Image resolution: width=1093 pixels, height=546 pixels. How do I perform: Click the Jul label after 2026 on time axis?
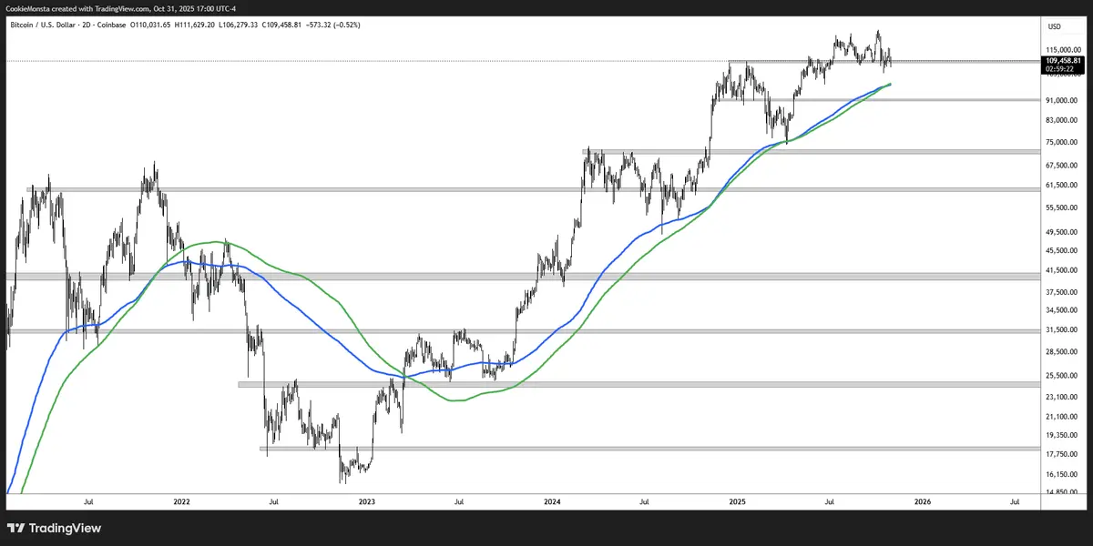[1015, 501]
